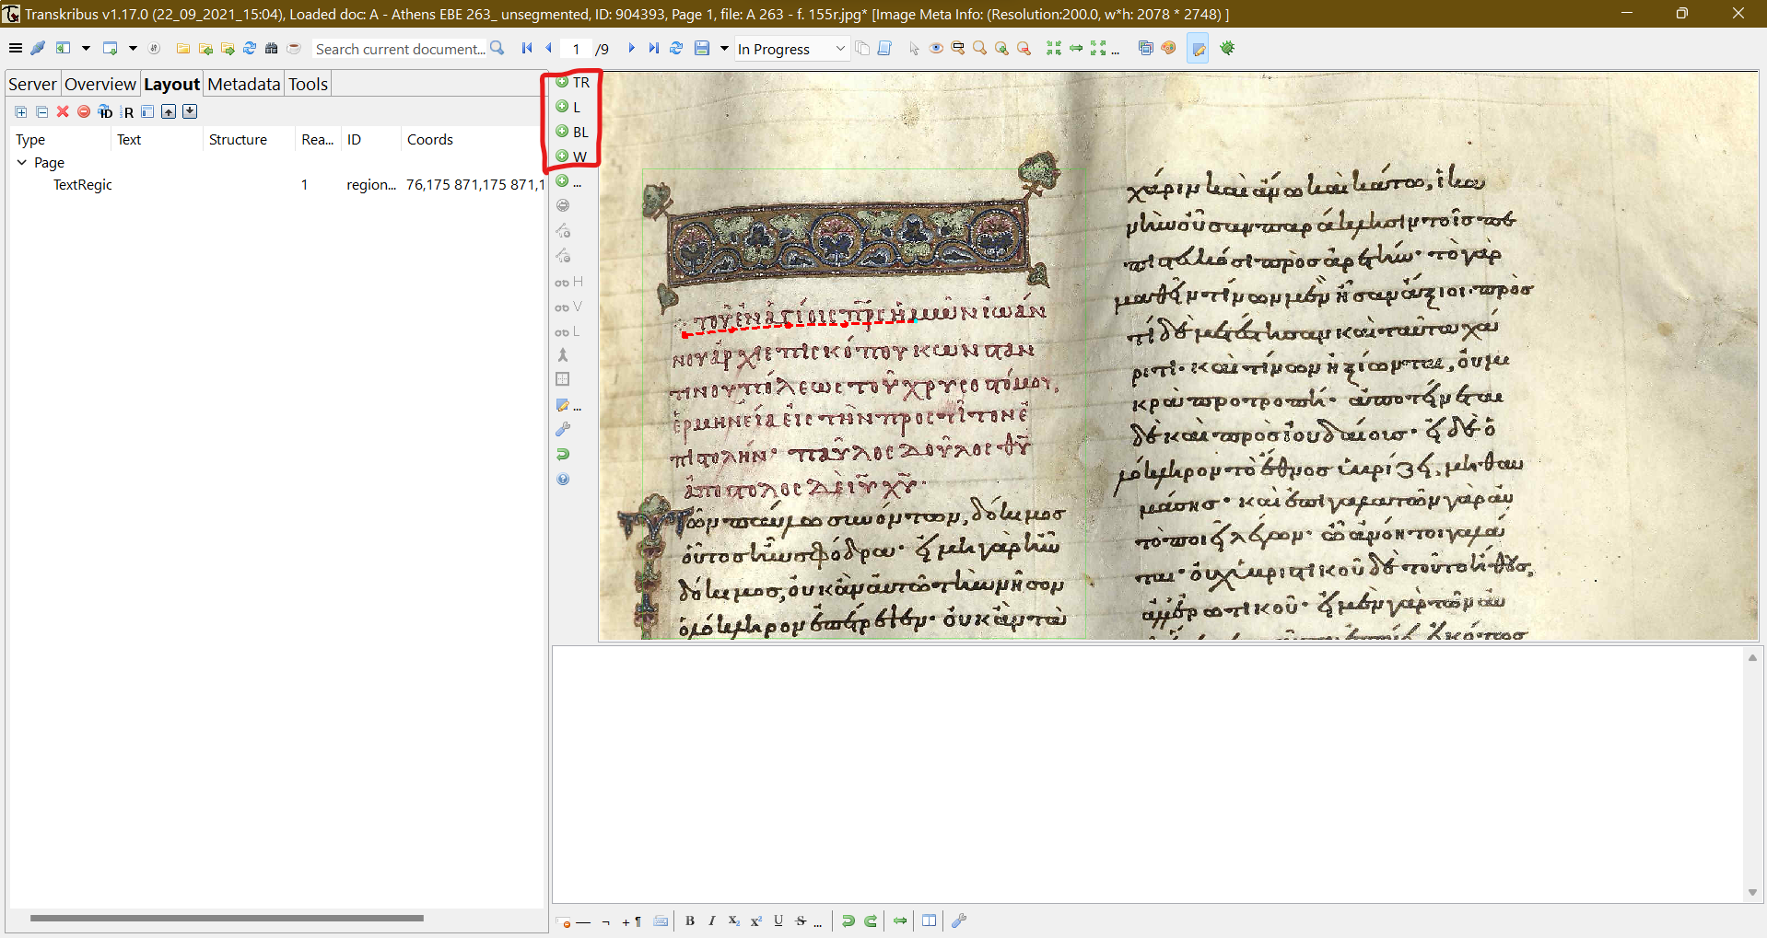1767x938 pixels.
Task: Toggle bold formatting in transcription editor
Action: click(x=690, y=921)
